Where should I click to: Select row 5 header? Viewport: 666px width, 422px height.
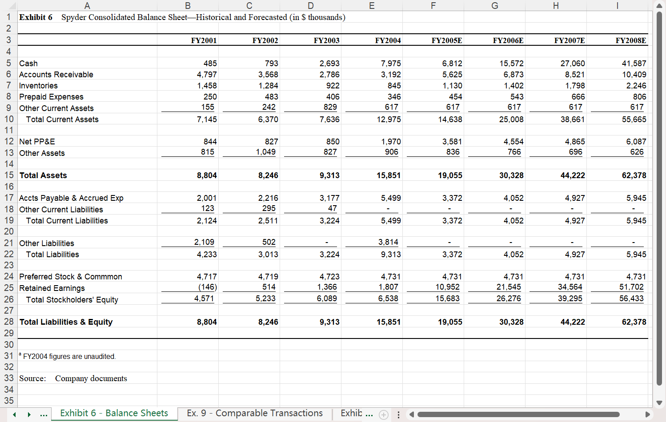pyautogui.click(x=9, y=63)
